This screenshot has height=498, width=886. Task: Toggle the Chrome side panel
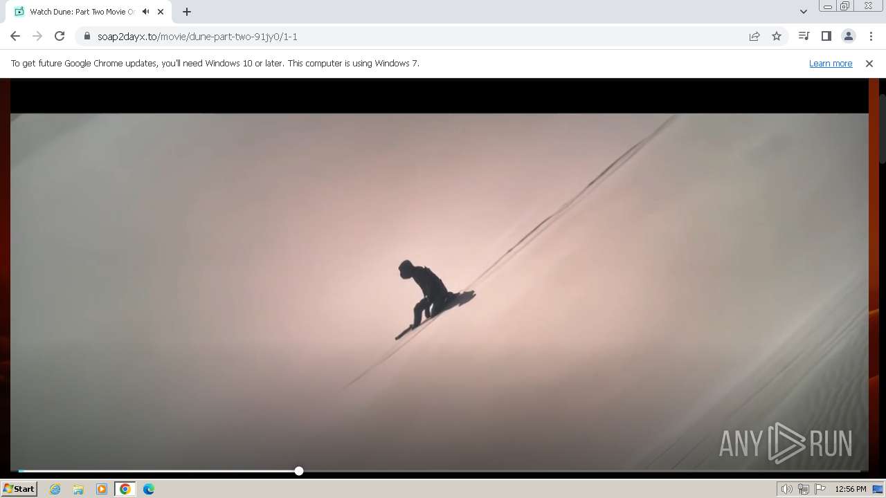[x=826, y=36]
